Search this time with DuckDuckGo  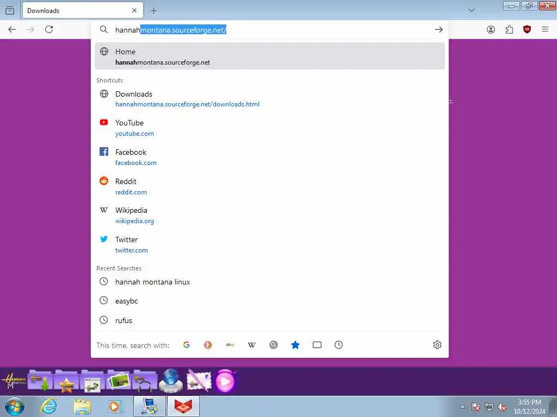point(208,345)
